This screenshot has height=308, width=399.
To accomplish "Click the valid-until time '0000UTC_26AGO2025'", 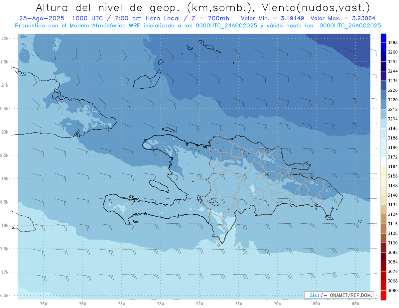I will (x=350, y=26).
